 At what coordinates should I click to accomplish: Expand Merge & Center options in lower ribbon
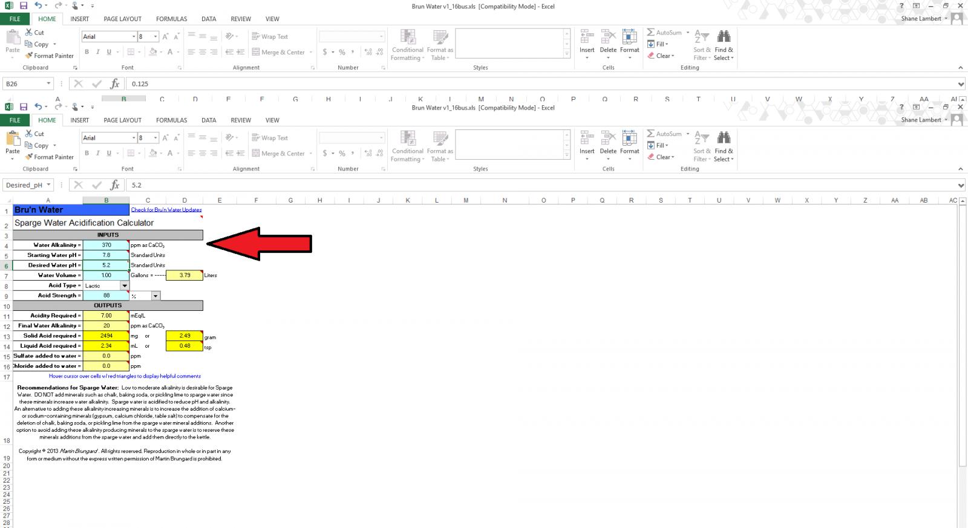pyautogui.click(x=311, y=154)
